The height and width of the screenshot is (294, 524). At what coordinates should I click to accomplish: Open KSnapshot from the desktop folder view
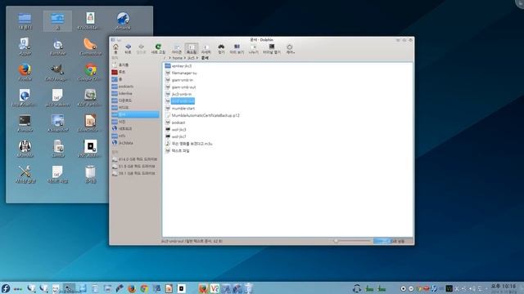pos(57,123)
